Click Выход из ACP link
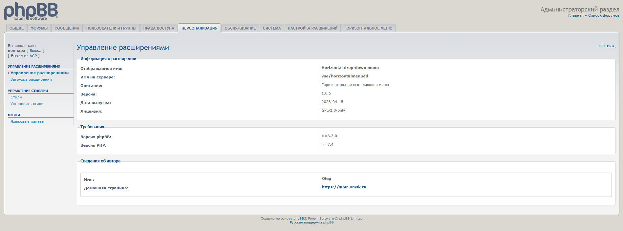The image size is (623, 231). coord(24,56)
